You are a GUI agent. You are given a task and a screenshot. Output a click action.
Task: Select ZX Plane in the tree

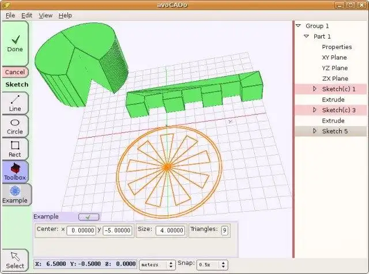(x=335, y=78)
